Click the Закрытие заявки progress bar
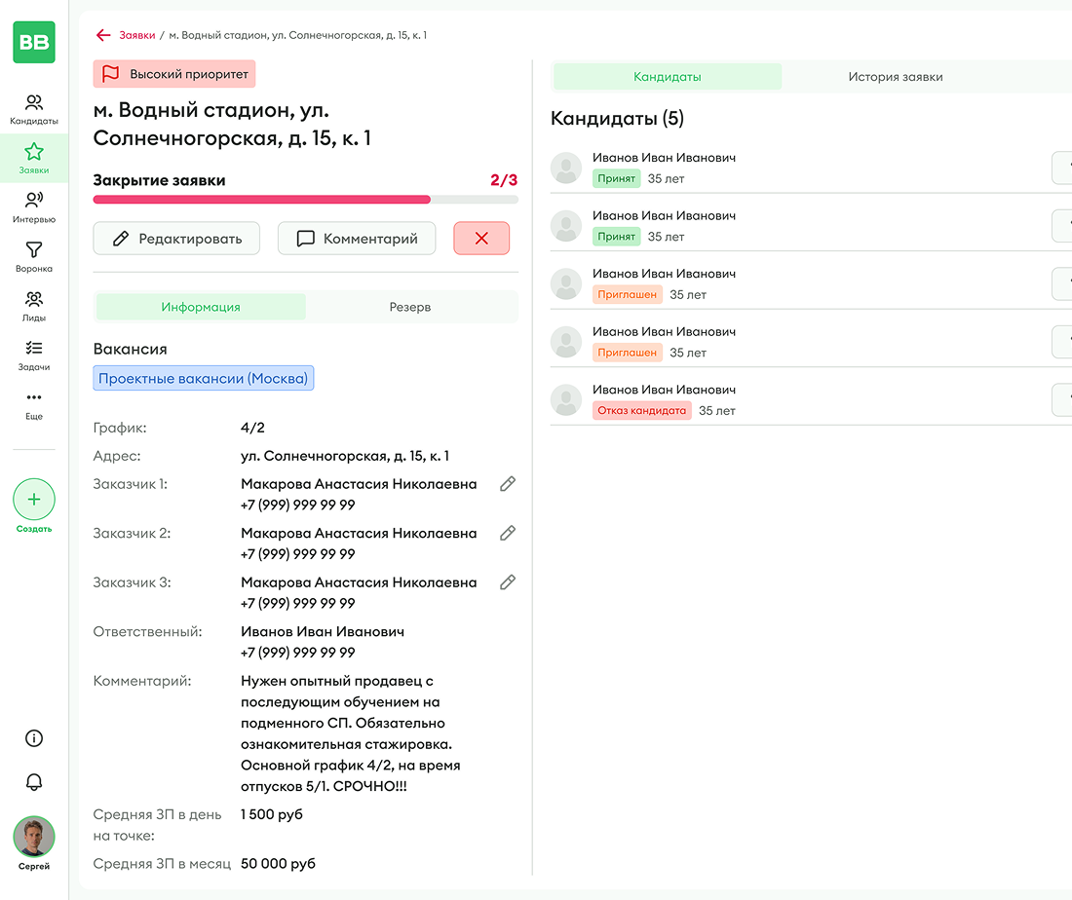 [305, 200]
